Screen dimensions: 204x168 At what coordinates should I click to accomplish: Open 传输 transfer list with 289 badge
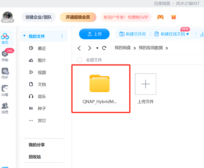(5, 56)
